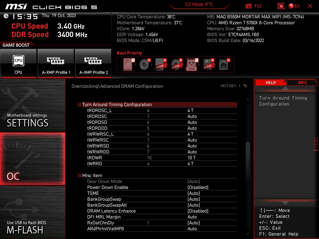Edit the tRDRDDD Auto value

pyautogui.click(x=192, y=128)
